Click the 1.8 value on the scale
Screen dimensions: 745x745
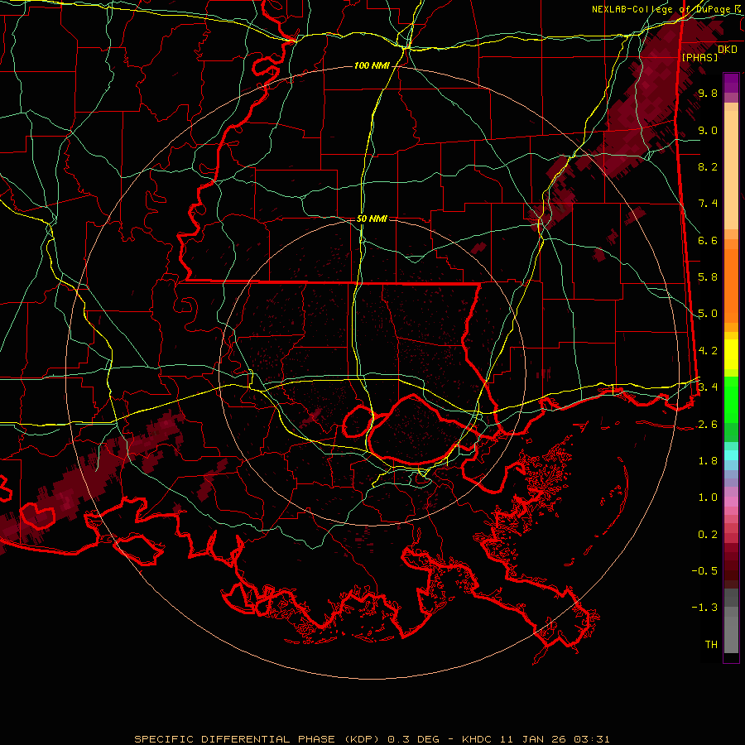click(x=708, y=461)
